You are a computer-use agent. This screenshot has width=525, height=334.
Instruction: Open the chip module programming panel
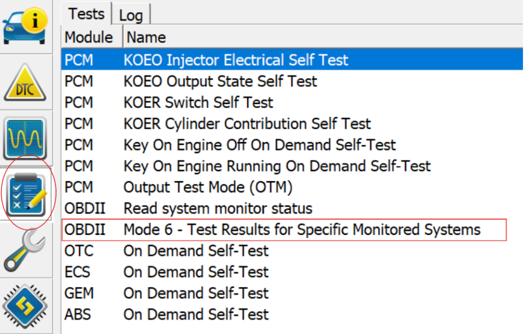(x=25, y=306)
